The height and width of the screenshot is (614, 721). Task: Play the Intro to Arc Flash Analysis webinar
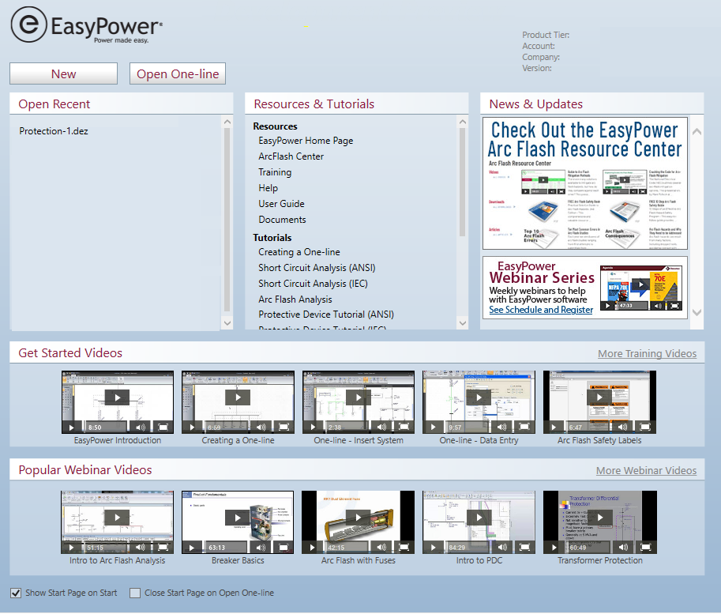[x=117, y=518]
